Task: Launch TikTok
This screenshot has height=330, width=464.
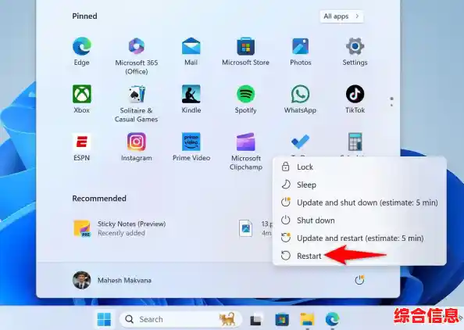Action: 355,99
